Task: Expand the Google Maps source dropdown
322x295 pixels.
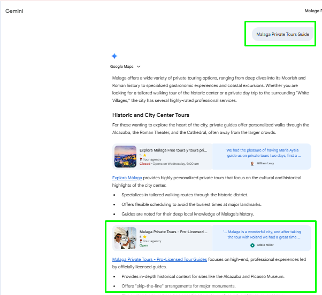Action: point(139,67)
